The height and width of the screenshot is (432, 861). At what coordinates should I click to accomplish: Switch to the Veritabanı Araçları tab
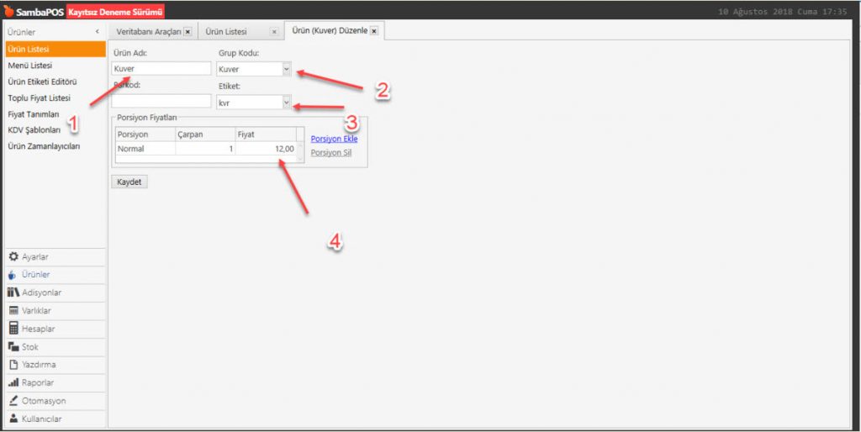coord(146,31)
